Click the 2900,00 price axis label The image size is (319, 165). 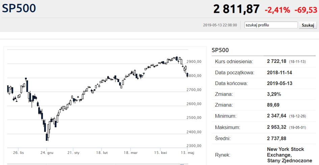point(194,62)
